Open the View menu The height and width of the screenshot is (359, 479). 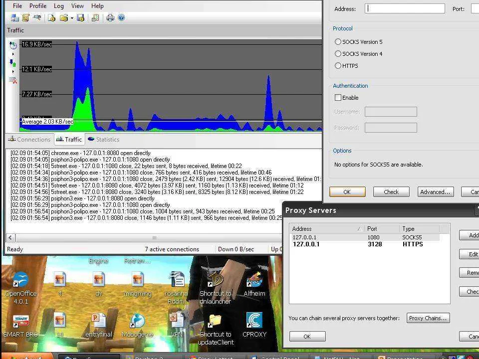[77, 6]
